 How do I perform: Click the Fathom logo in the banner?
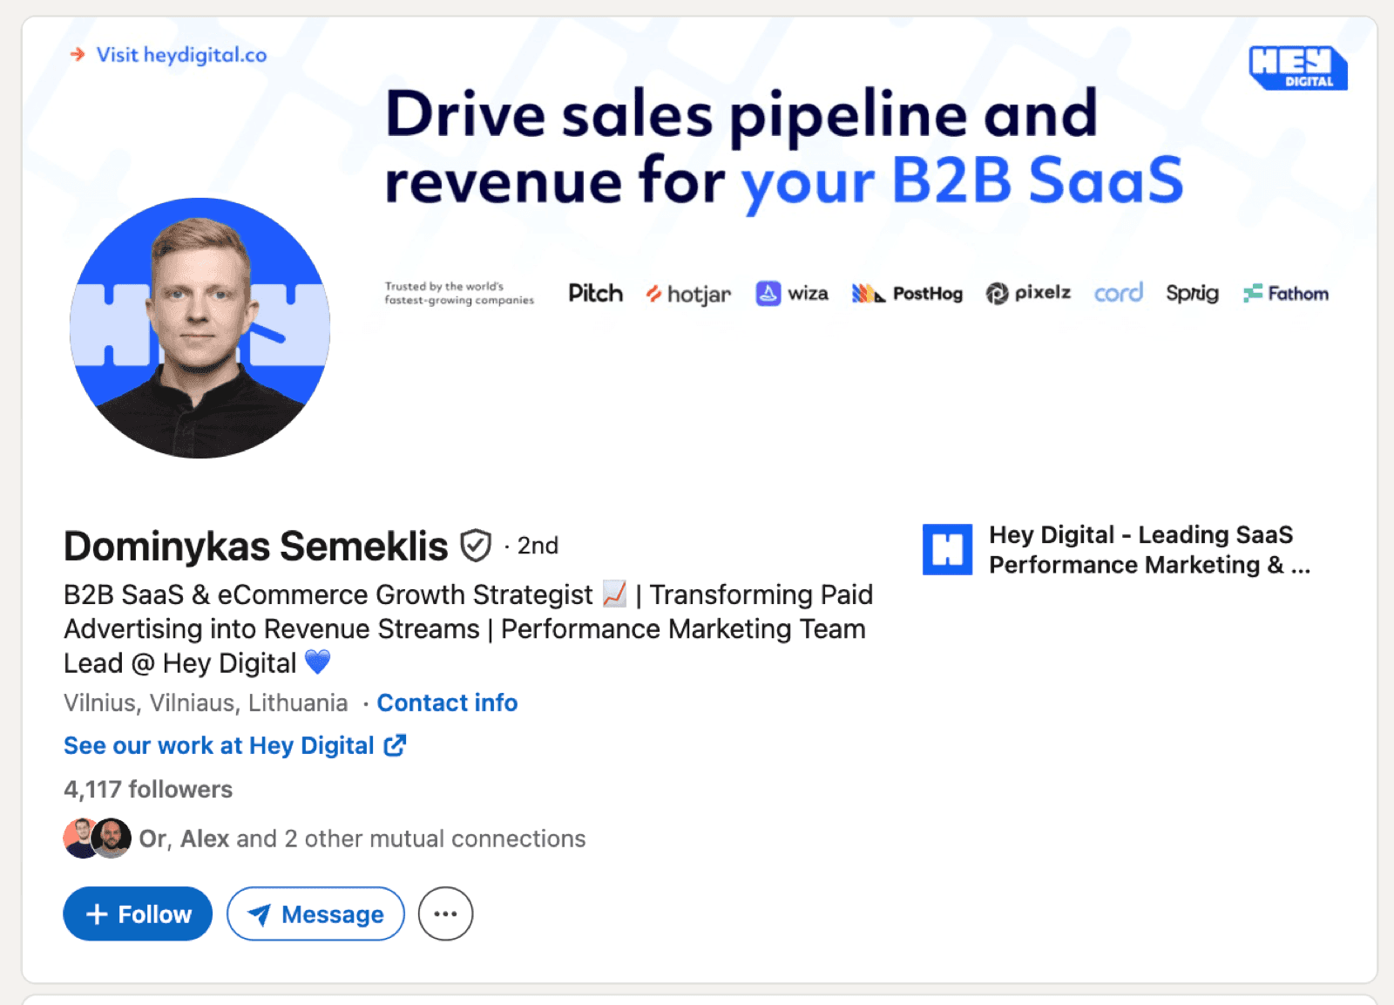click(x=1286, y=294)
